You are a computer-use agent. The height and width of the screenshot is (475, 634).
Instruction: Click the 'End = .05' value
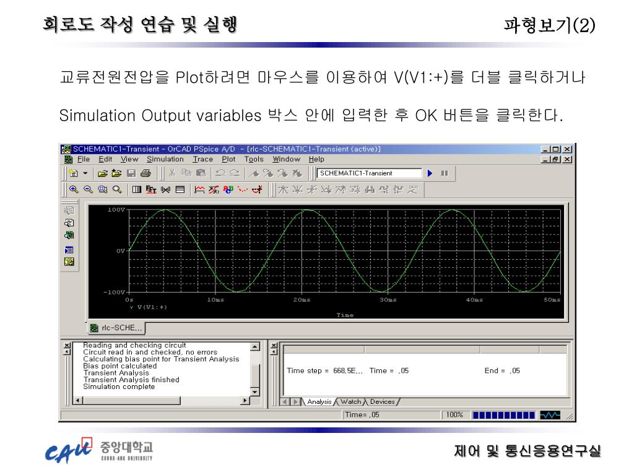(x=502, y=371)
